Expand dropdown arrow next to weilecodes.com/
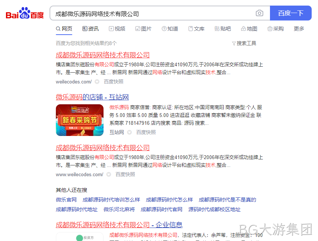This screenshot has height=241, width=318. point(97,82)
